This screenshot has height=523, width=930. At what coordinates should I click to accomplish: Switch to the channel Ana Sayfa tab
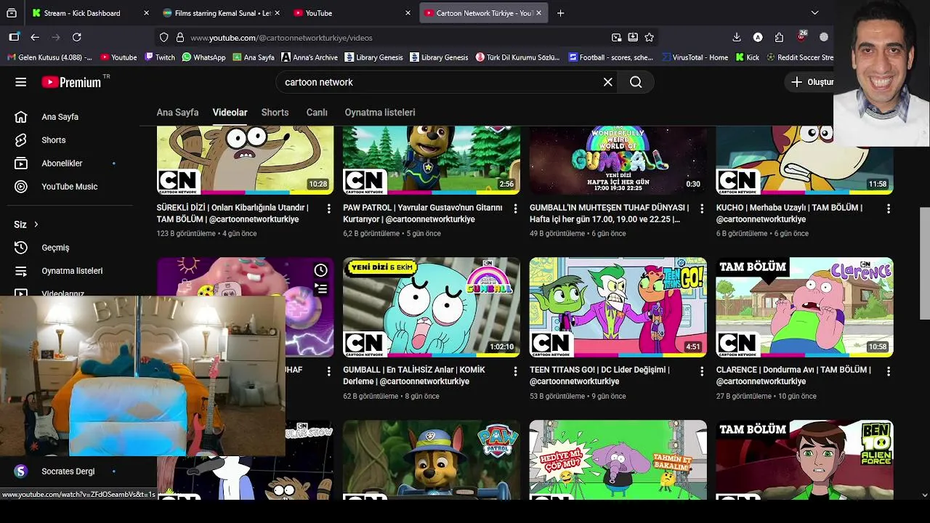pos(177,113)
